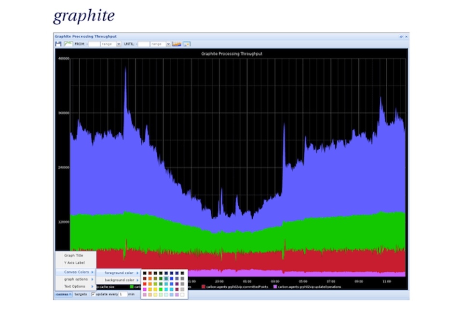Select Graph Title menu entry
The image size is (463, 309).
74,255
